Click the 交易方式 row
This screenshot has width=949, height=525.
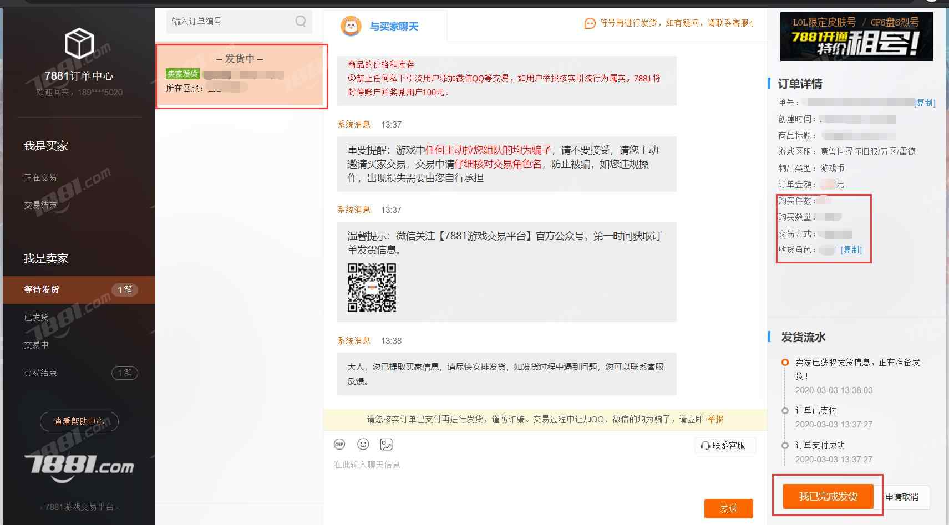click(815, 233)
